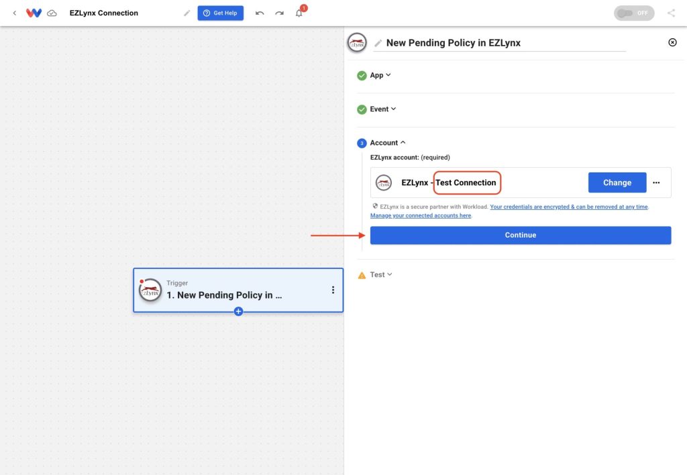The width and height of the screenshot is (687, 475).
Task: Expand the App section
Action: (x=380, y=75)
